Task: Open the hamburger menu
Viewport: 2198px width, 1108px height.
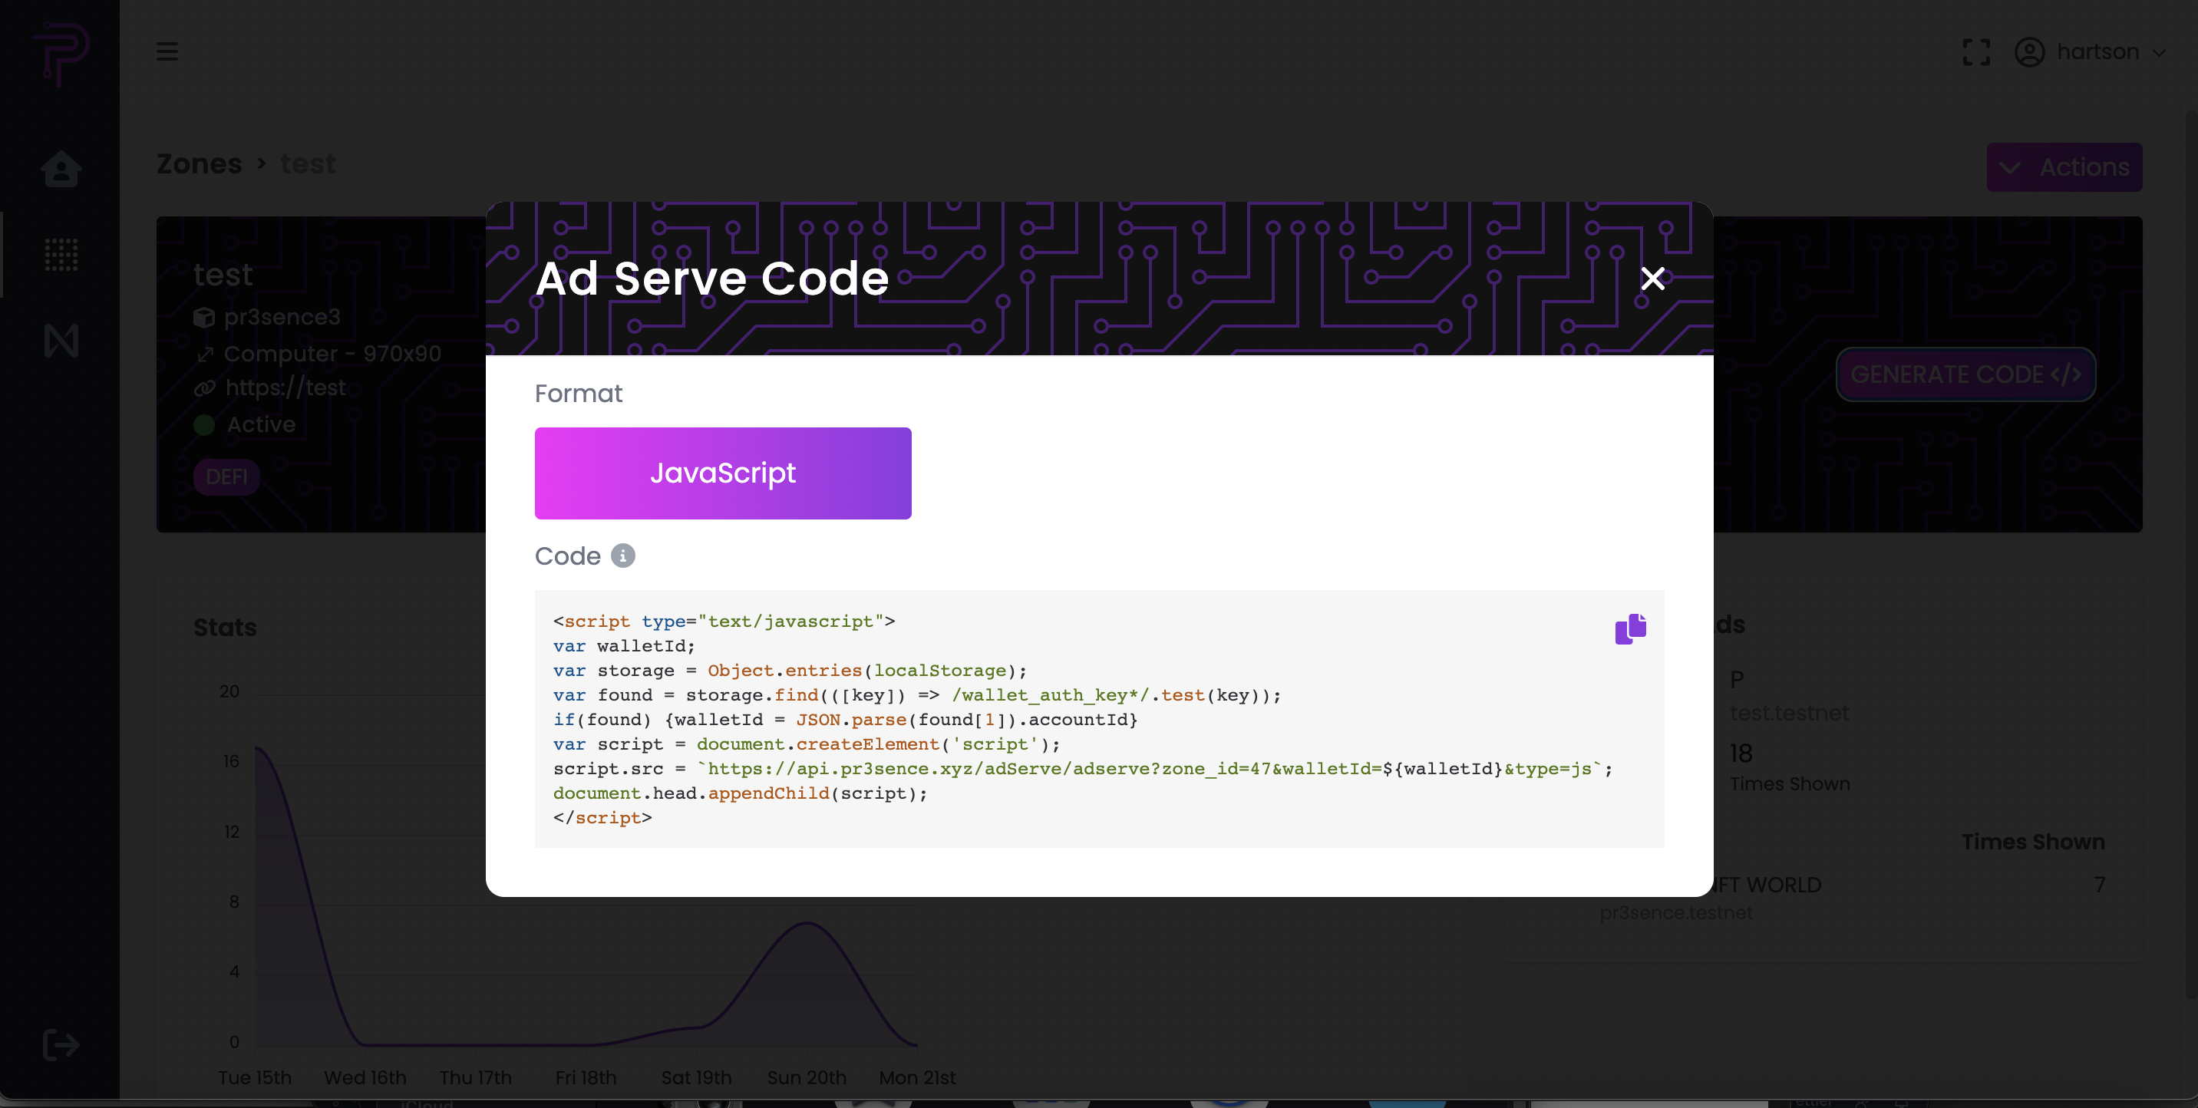Action: pos(167,51)
